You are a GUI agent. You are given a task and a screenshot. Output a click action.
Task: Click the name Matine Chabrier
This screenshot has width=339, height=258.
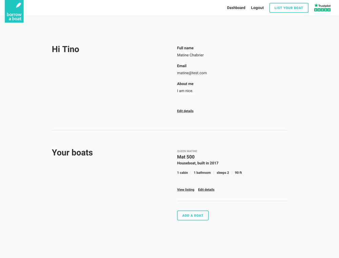pyautogui.click(x=190, y=55)
